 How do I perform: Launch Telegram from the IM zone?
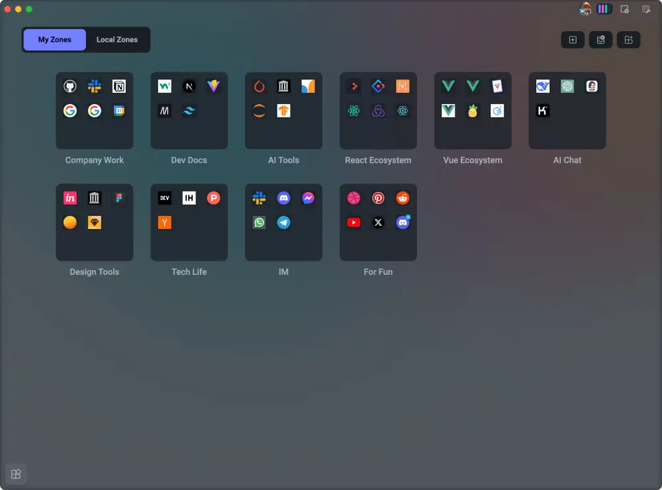(x=283, y=222)
